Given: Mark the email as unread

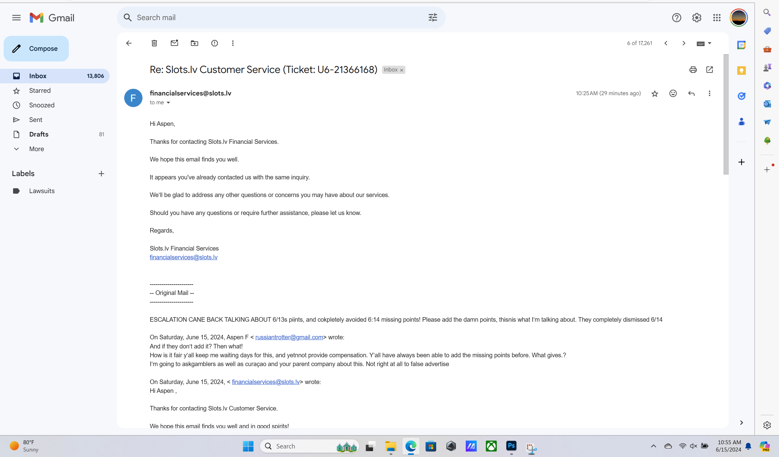Looking at the screenshot, I should click(174, 43).
